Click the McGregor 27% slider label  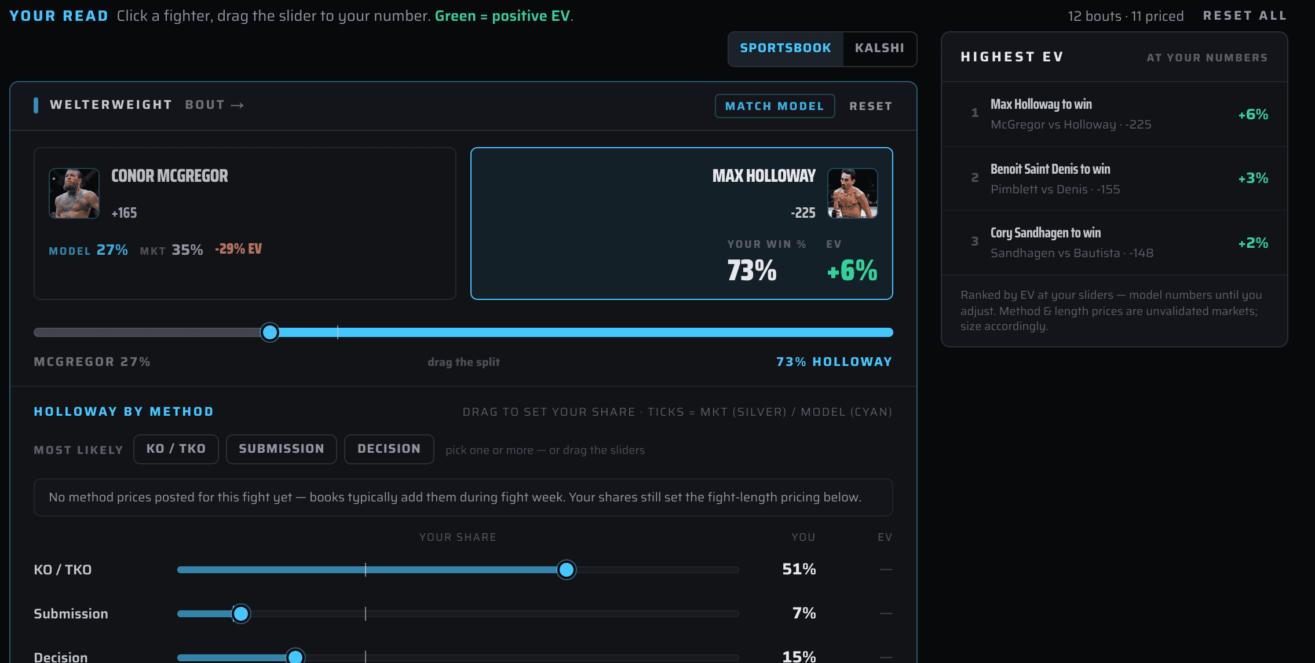(x=92, y=362)
